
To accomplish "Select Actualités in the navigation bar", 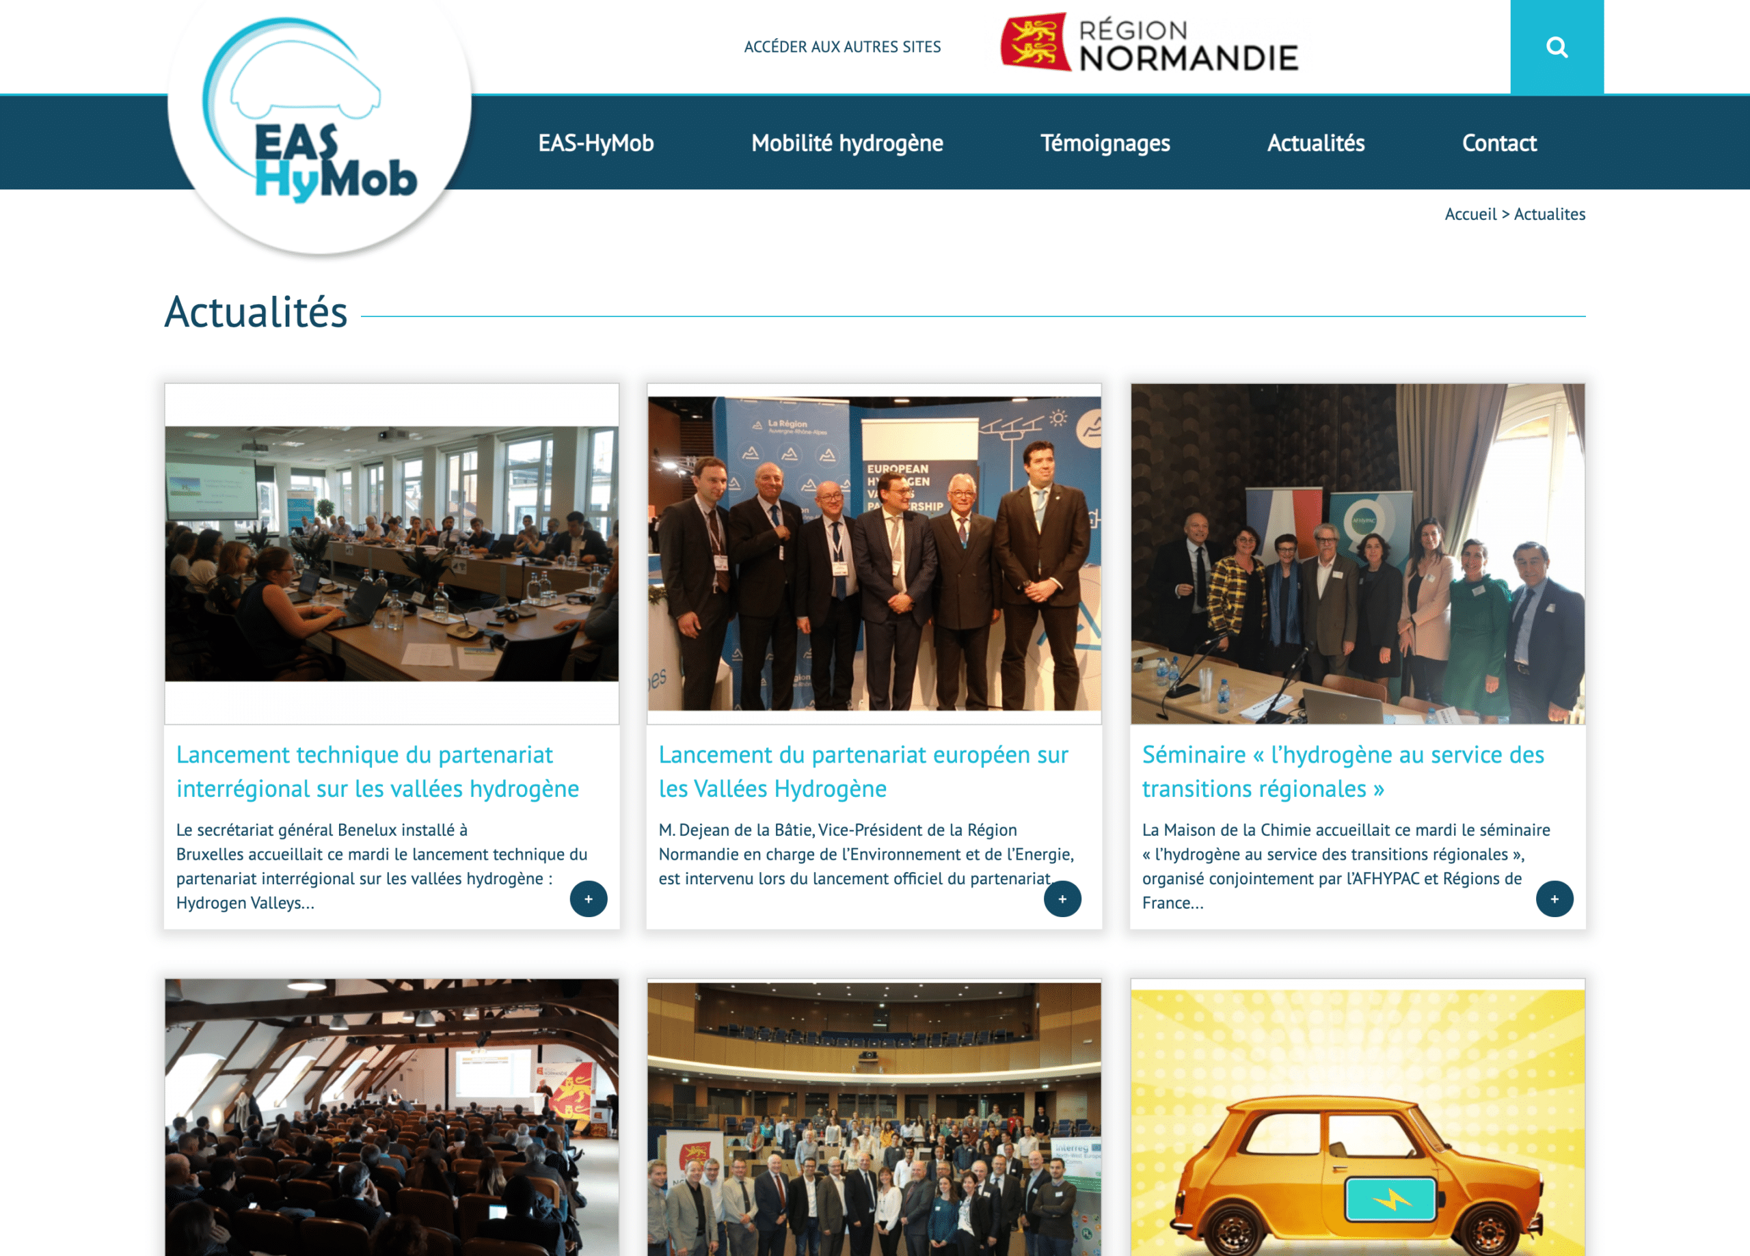I will pyautogui.click(x=1316, y=144).
